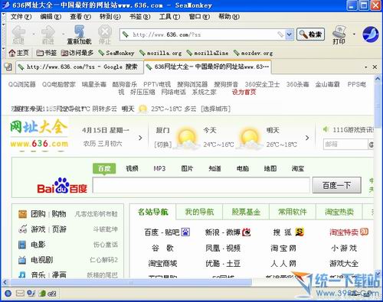Switch to 我的导航 navigation tab
The width and height of the screenshot is (383, 302).
tap(199, 212)
